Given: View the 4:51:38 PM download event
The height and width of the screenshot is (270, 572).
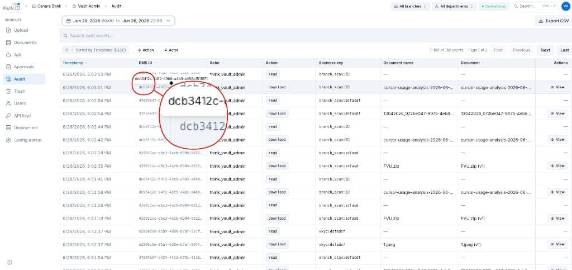Looking at the screenshot, I should (557, 192).
